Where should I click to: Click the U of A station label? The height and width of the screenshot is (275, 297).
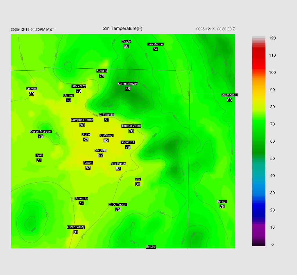pos(86,135)
